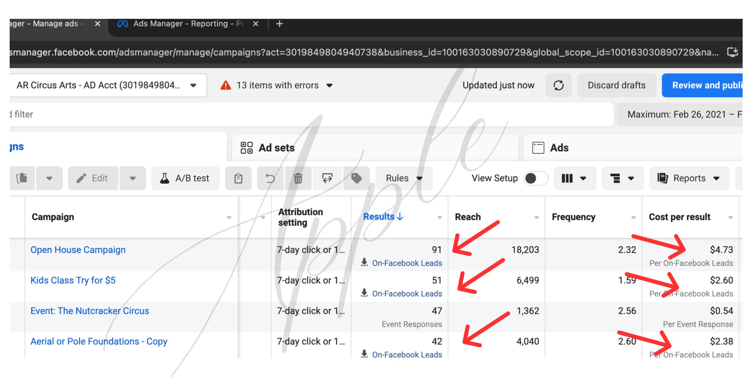Open the Kids Class Try for $5 campaign
The image size is (754, 377).
point(73,280)
